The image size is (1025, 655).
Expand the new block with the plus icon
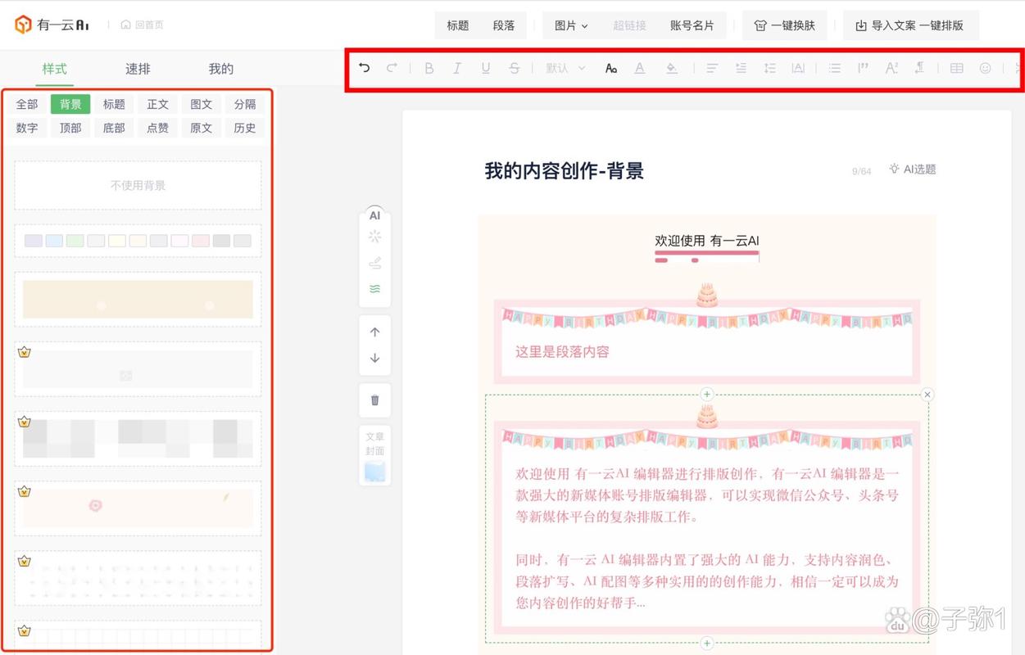pyautogui.click(x=706, y=394)
